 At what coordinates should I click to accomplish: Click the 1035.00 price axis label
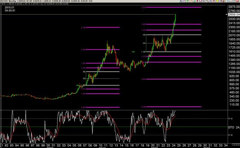[234, 72]
